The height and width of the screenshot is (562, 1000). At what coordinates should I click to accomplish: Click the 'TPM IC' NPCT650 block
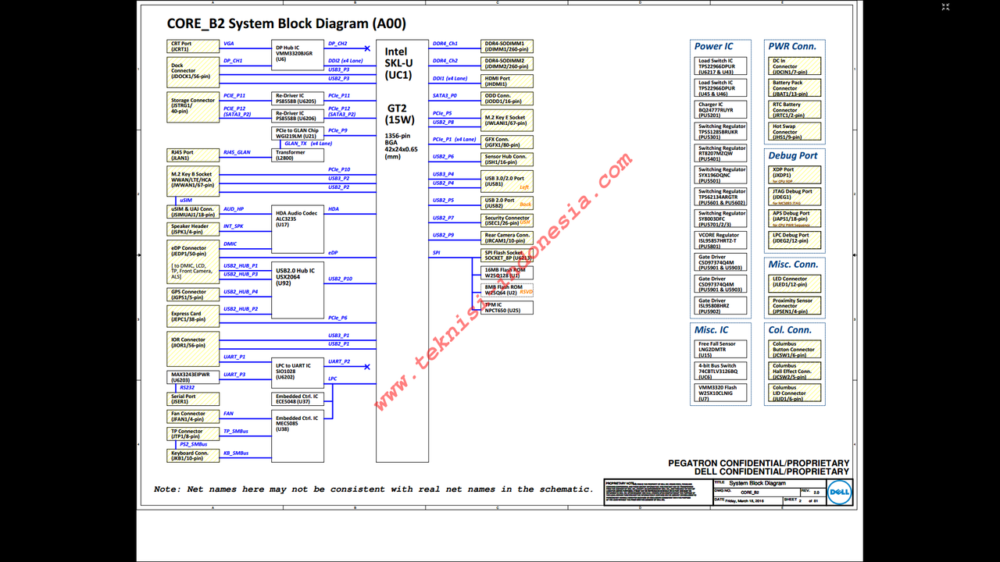(508, 308)
